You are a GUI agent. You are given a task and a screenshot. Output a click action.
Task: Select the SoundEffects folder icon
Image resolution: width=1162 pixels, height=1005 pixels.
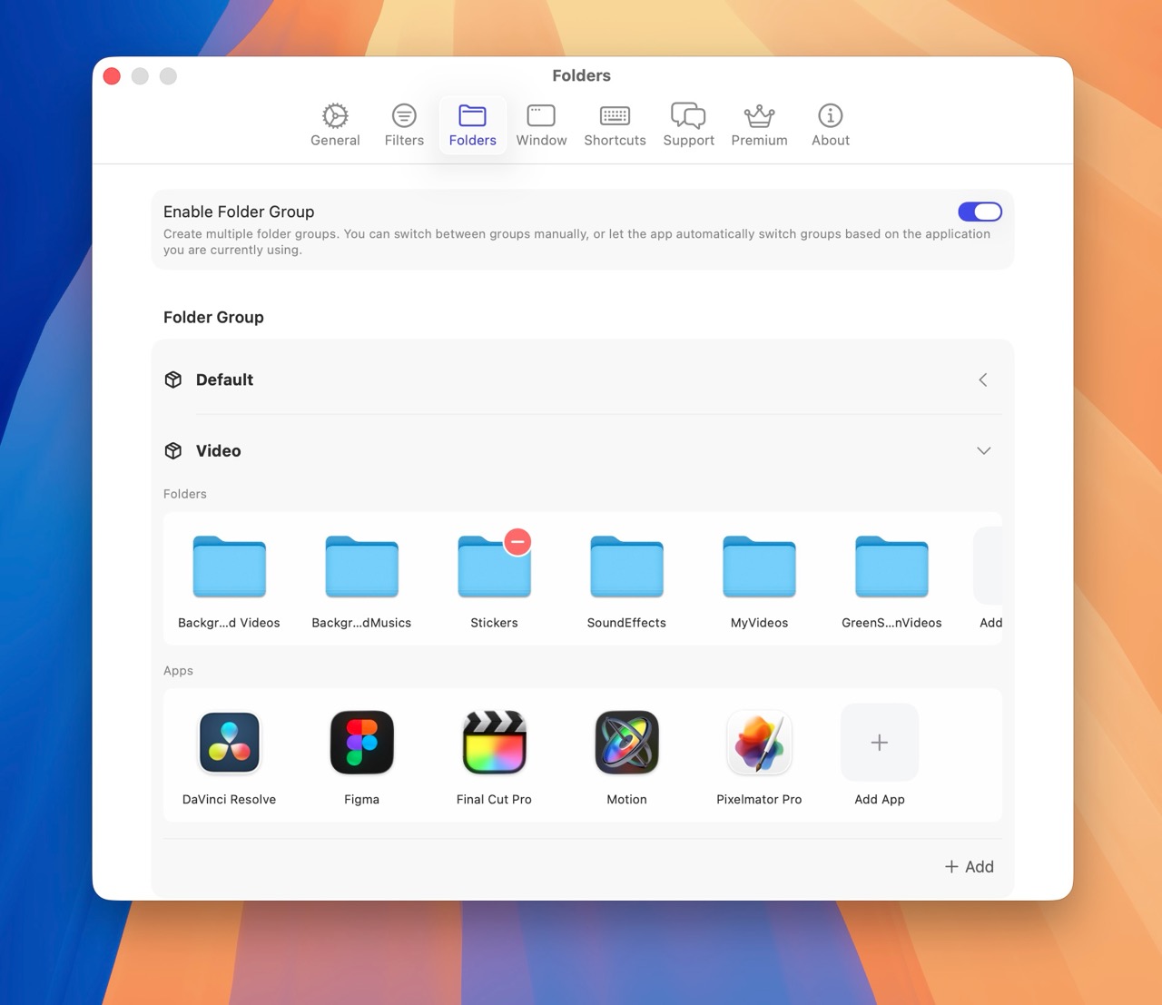626,567
